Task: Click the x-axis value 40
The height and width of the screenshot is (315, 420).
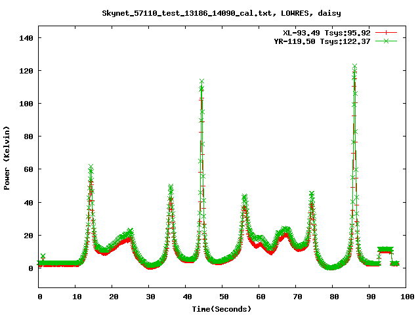Action: [x=187, y=297]
